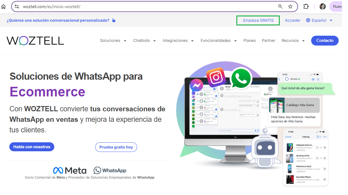Click the plus button on Blackberry Key2 row
The image size is (348, 195).
coord(325,169)
